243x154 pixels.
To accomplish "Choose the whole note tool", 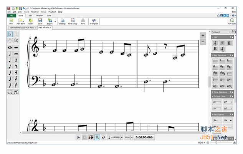I will tap(10, 48).
